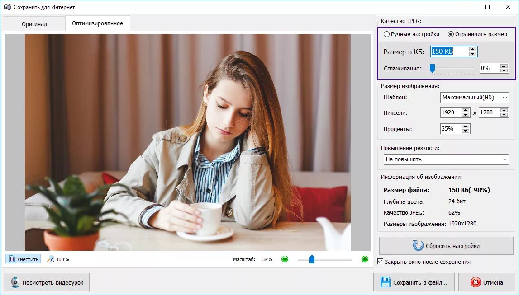The height and width of the screenshot is (295, 519).
Task: Switch to the Оригинал tab
Action: 34,24
